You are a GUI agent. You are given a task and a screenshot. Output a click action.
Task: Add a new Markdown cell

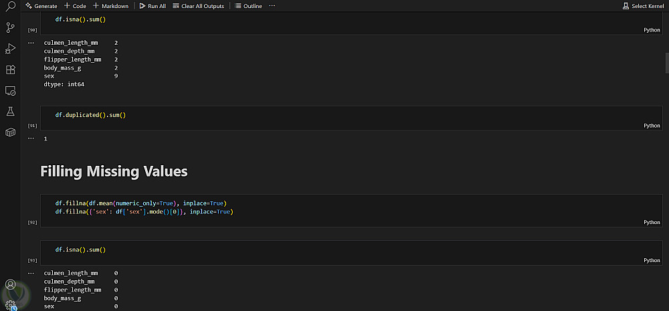point(110,6)
